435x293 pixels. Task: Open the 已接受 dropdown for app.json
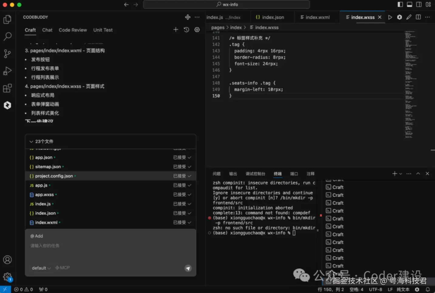point(182,157)
